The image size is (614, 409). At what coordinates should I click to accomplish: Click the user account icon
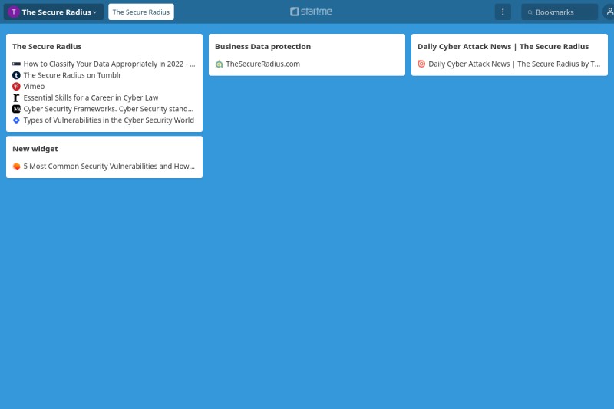point(609,12)
